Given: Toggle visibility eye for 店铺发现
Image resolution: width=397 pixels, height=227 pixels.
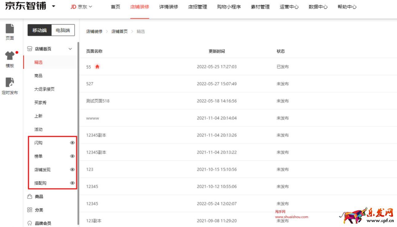Looking at the screenshot, I should pyautogui.click(x=73, y=170).
